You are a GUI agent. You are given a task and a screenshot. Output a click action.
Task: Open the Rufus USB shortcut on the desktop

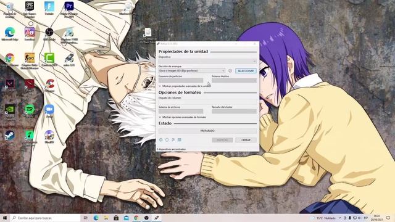click(69, 60)
